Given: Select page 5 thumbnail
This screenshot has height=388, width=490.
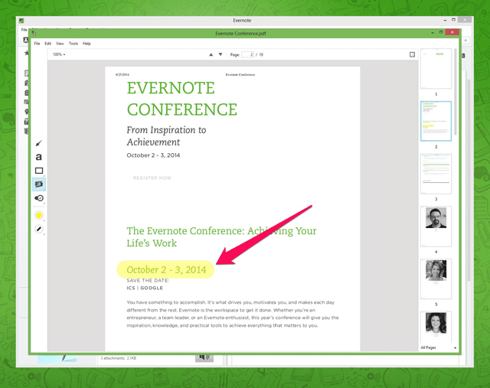Looking at the screenshot, I should 436,279.
